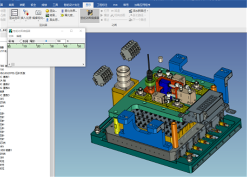Screen dimensions: 247x177
Task: Click the zoom slider in animation editor
Action: (x=46, y=41)
